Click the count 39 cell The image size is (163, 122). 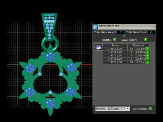131,62
